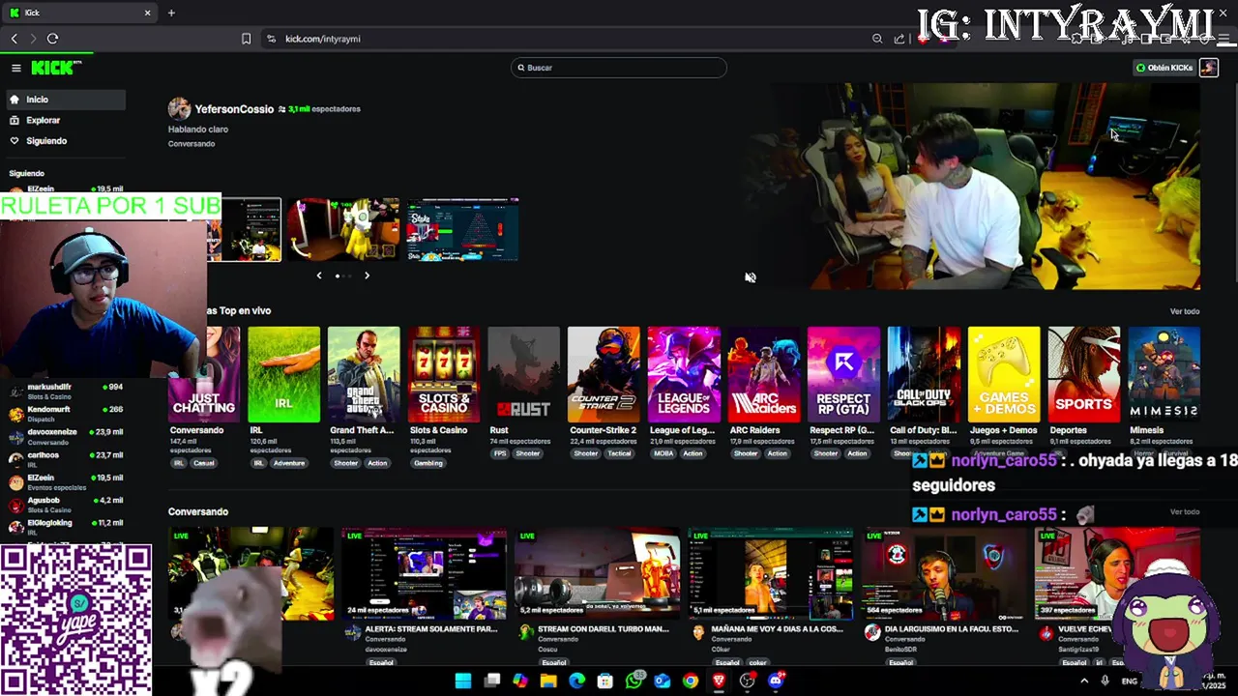This screenshot has height=696, width=1238.
Task: Open the profile avatar menu
Action: point(1208,68)
